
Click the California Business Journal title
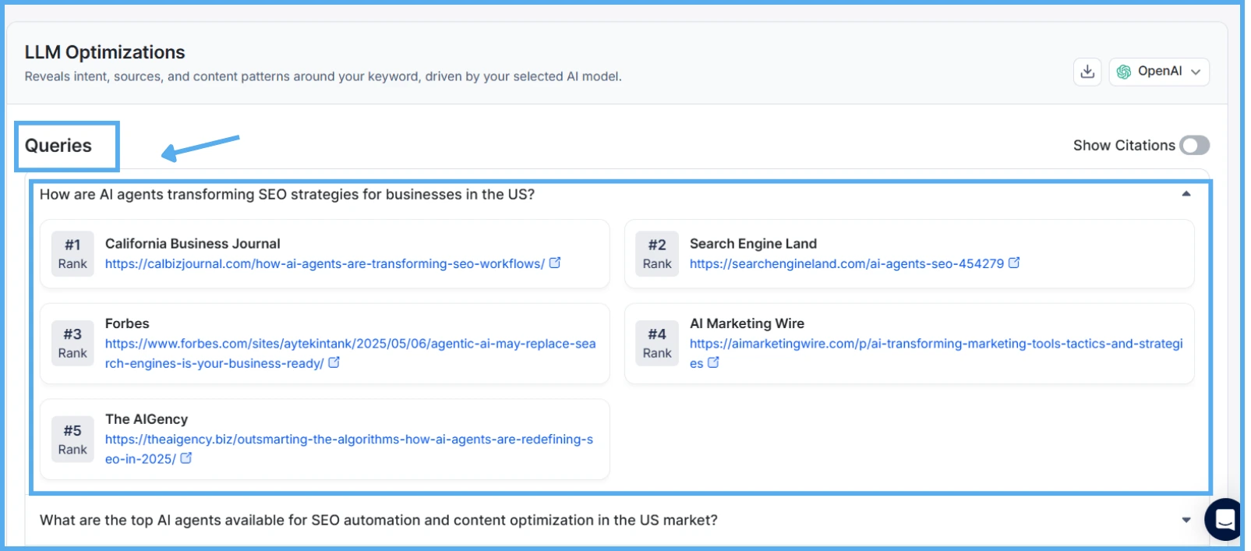(193, 243)
